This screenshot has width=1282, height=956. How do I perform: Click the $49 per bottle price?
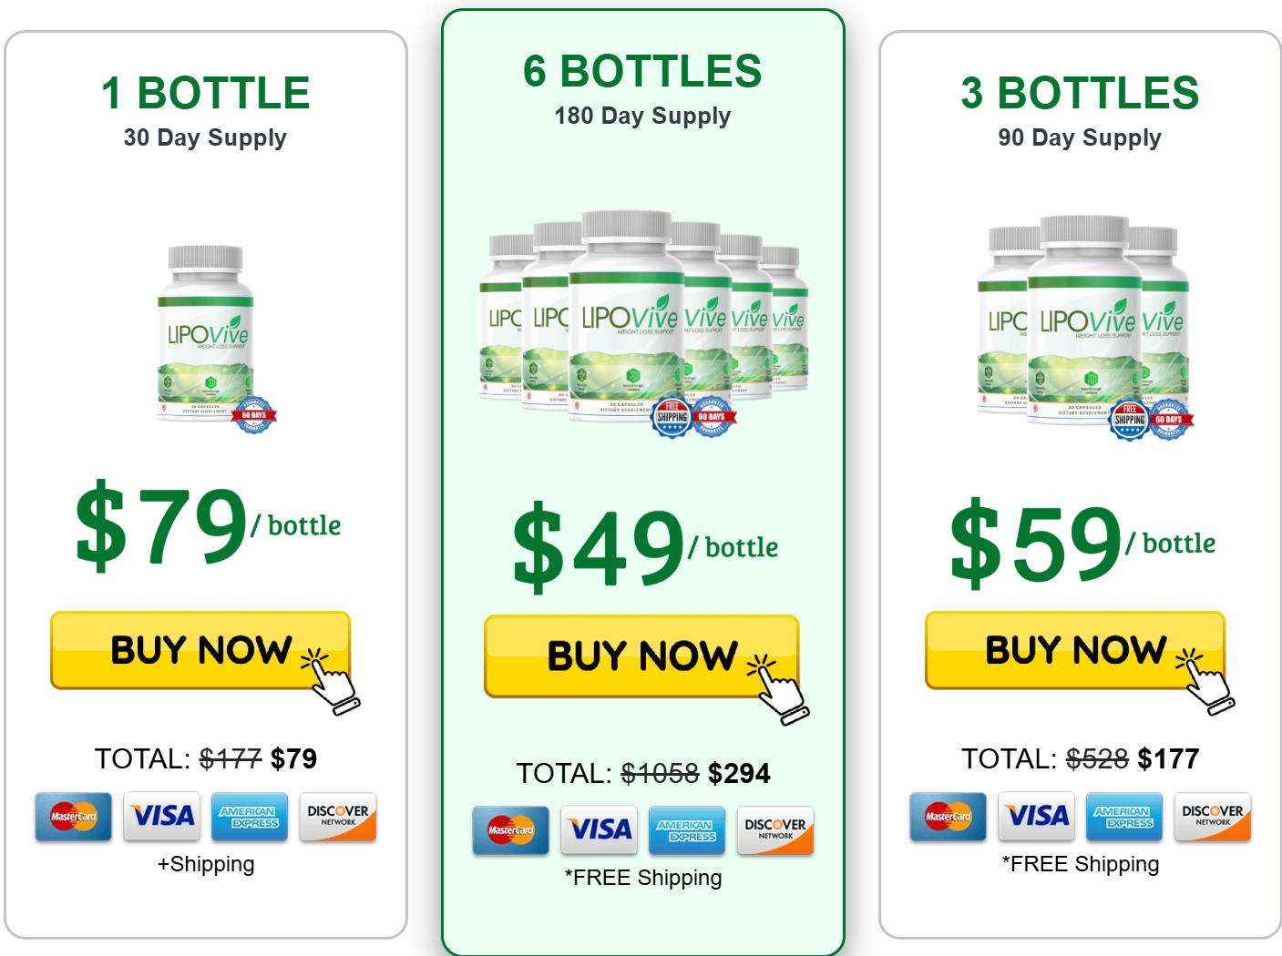643,546
